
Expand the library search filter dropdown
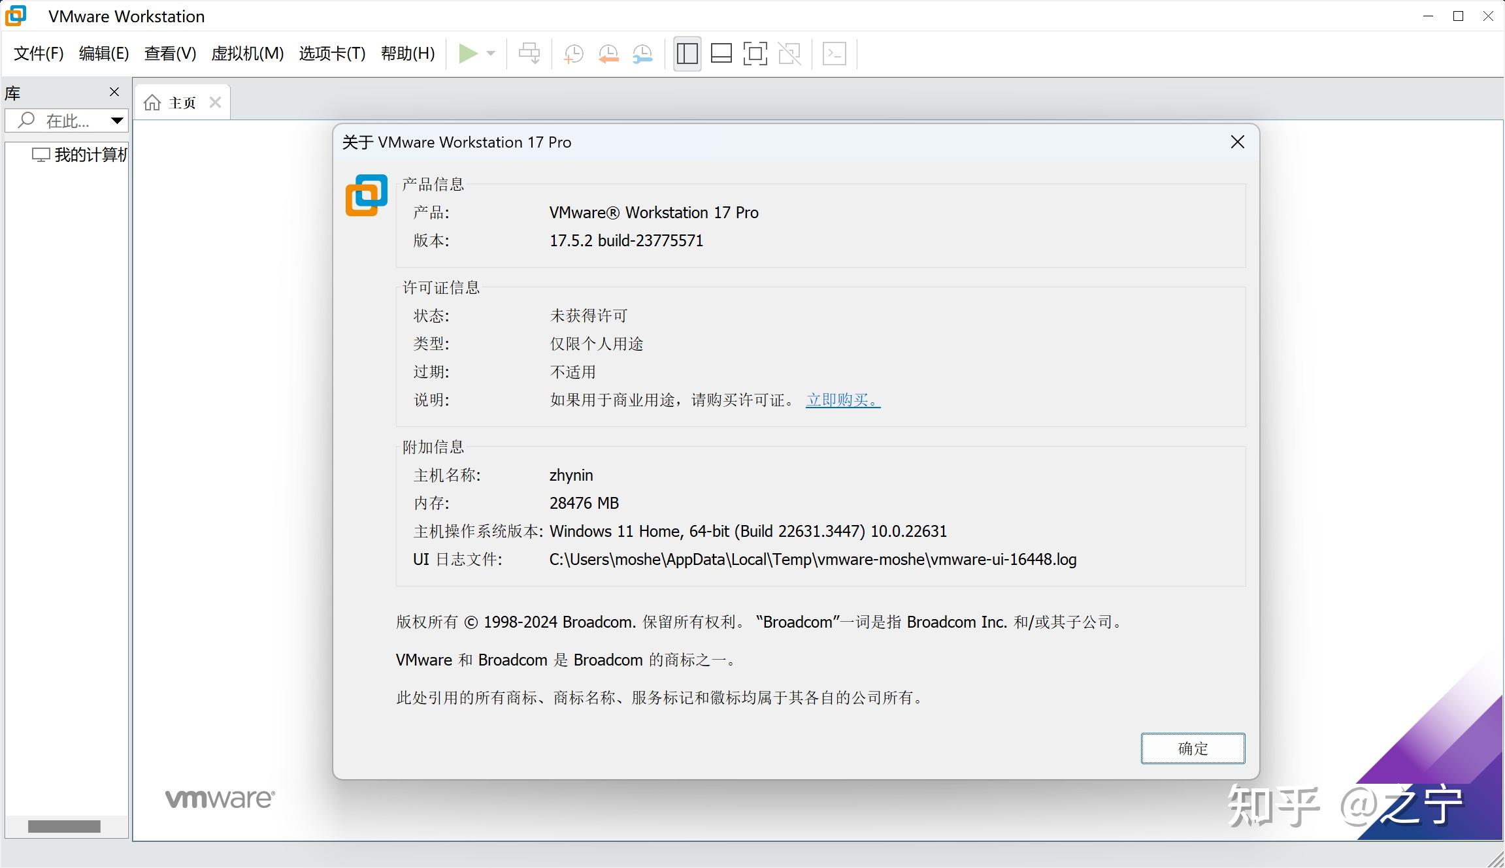[116, 120]
